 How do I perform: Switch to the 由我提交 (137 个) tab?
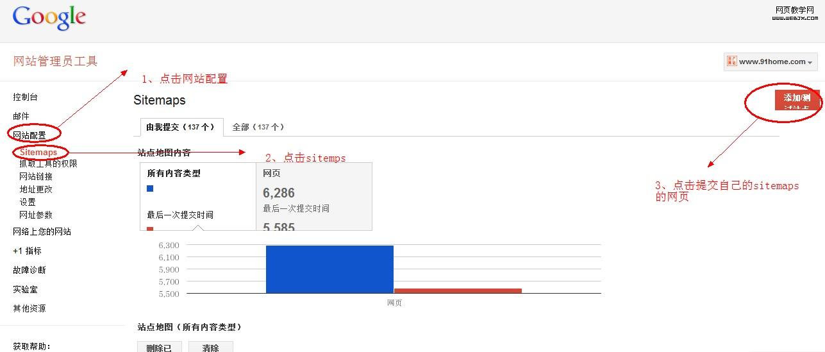point(181,127)
